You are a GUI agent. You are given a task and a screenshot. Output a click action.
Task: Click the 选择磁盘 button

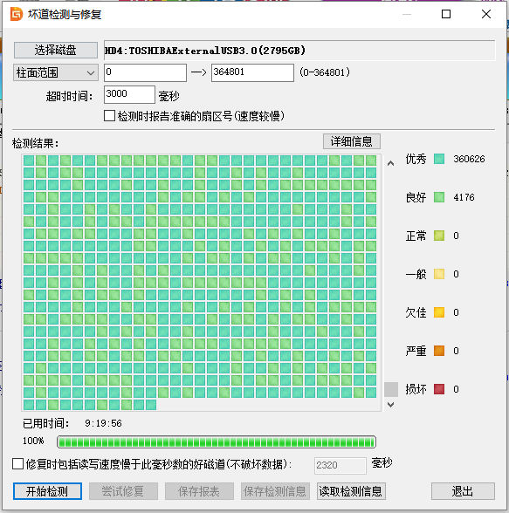point(56,50)
